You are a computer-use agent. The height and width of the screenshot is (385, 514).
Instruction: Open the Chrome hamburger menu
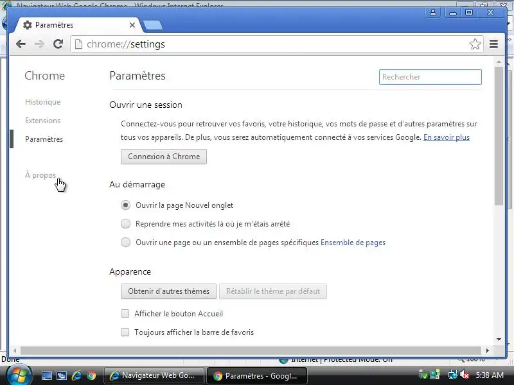[x=493, y=44]
